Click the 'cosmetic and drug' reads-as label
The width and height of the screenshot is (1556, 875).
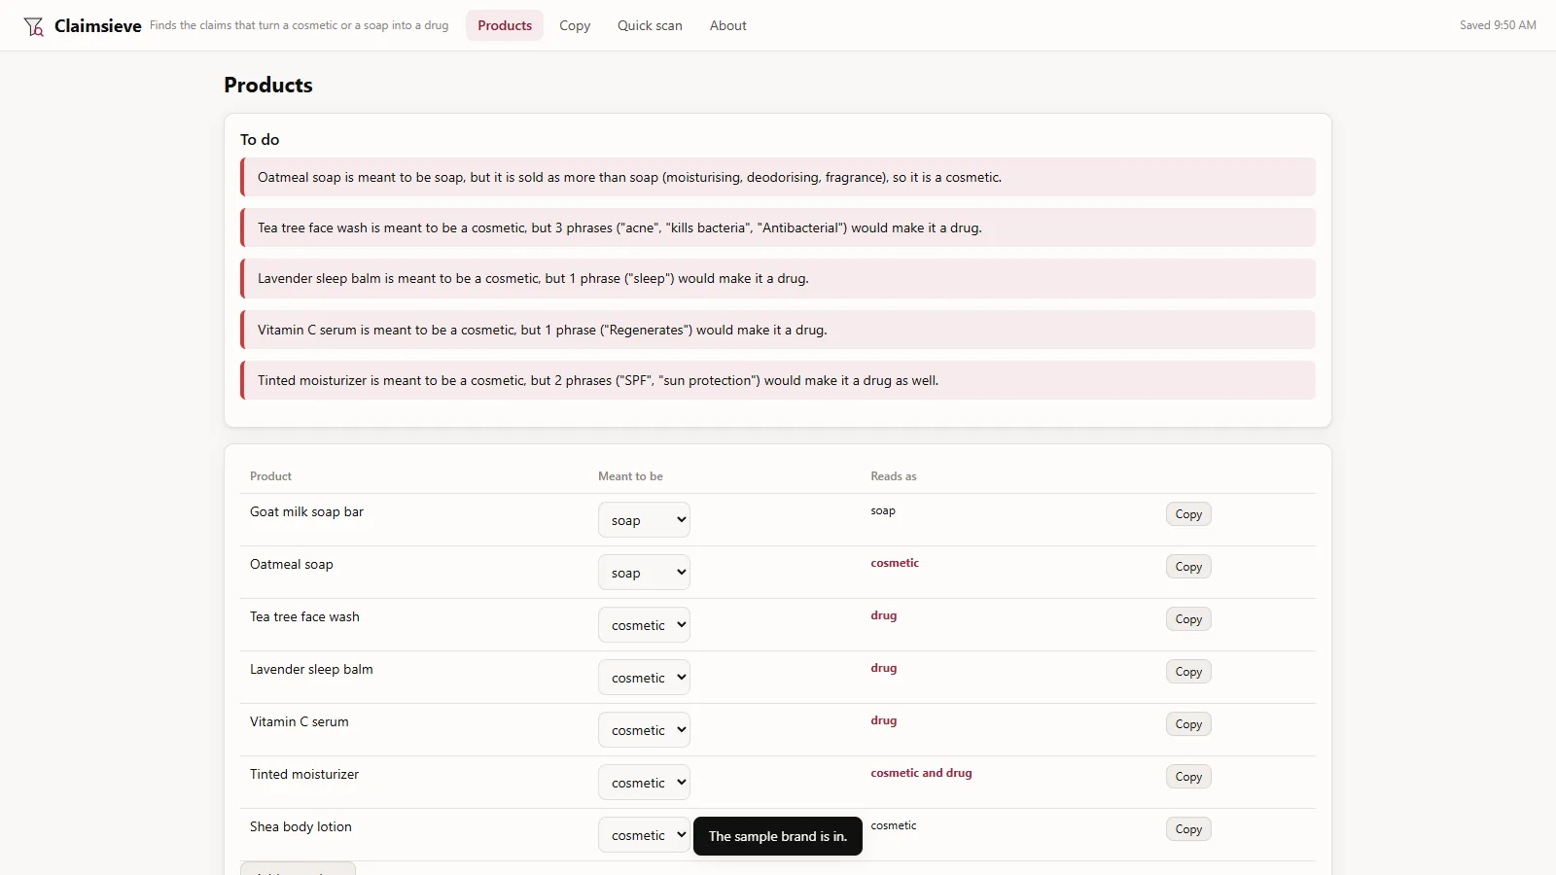(x=921, y=773)
